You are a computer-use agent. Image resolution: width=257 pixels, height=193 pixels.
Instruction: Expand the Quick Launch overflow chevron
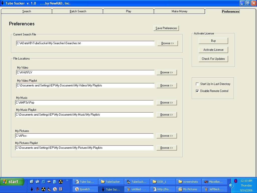tap(67, 180)
